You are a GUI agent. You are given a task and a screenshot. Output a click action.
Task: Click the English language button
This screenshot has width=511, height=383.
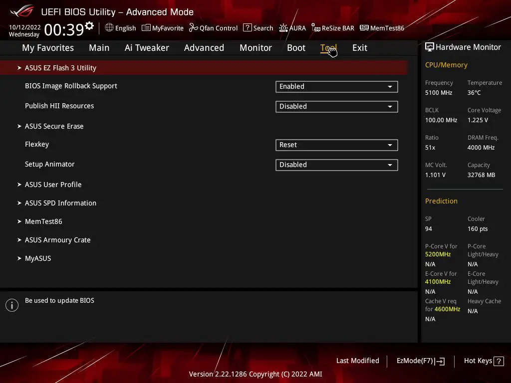(120, 28)
